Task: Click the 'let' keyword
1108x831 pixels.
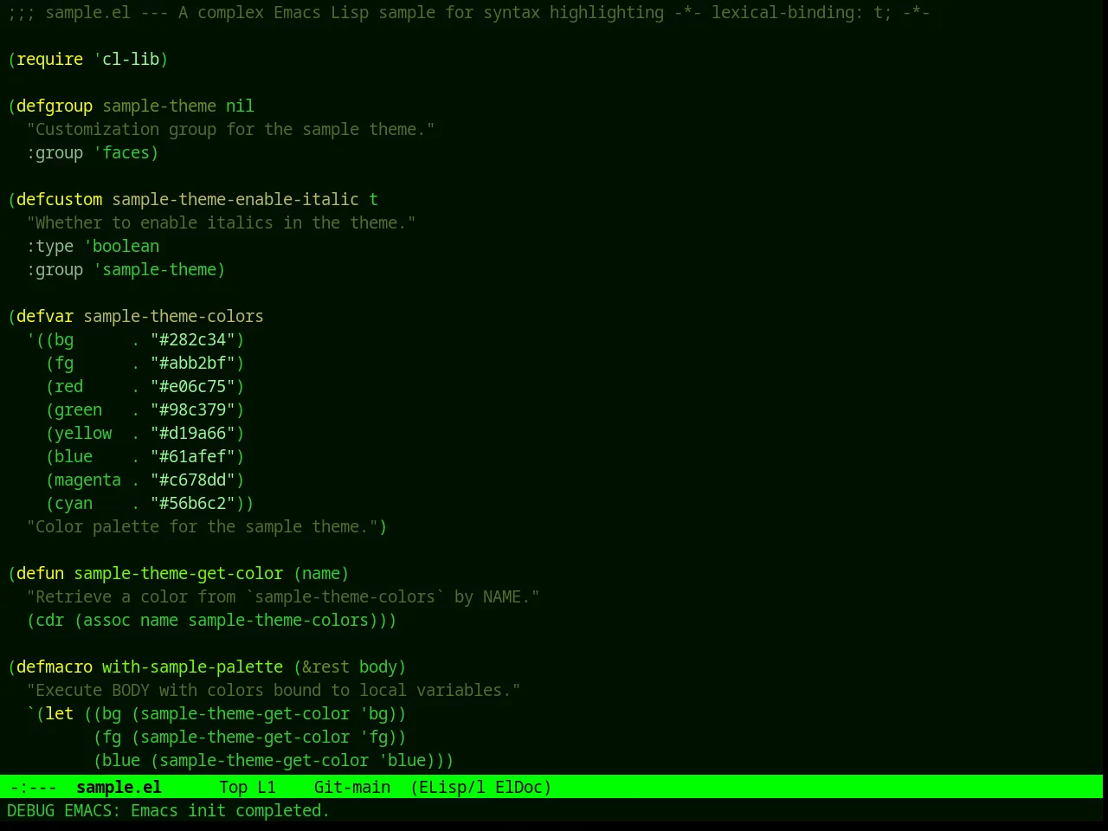Action: click(60, 713)
